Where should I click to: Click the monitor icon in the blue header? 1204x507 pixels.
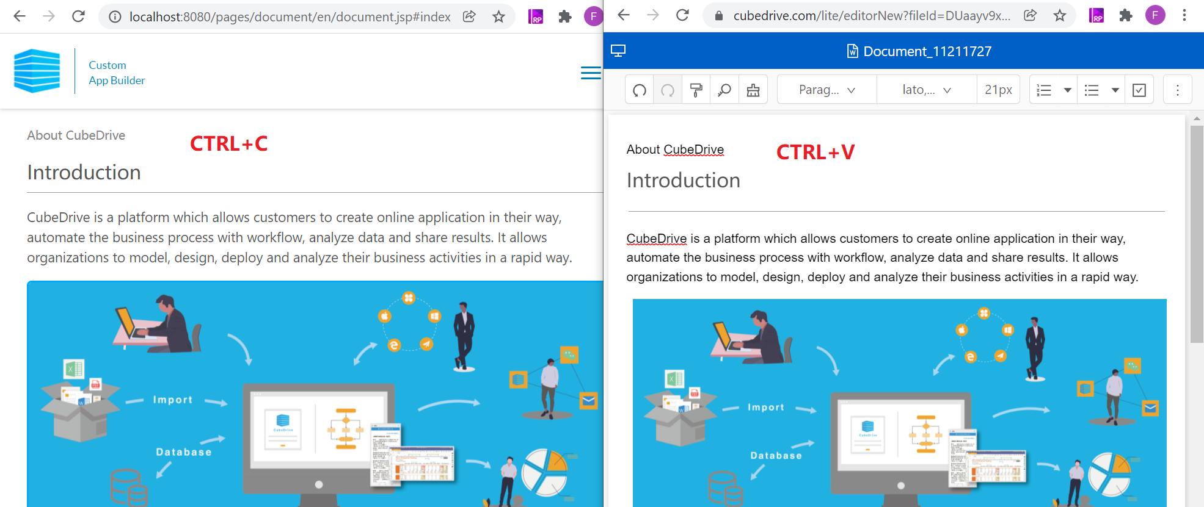(x=618, y=51)
